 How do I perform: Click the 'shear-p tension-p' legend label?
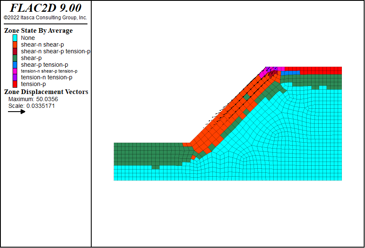[45, 65]
